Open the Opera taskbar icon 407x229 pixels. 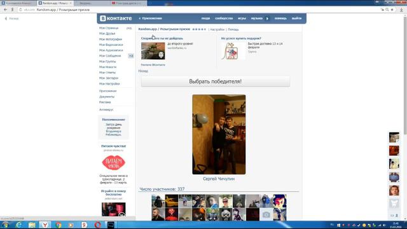97,225
